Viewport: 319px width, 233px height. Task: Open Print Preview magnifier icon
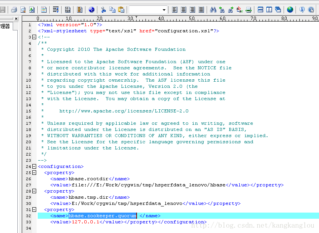[x=23, y=10]
